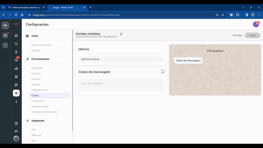Screen dimensions: 263x148
Task: Open API integration settings
Action: 33,130
